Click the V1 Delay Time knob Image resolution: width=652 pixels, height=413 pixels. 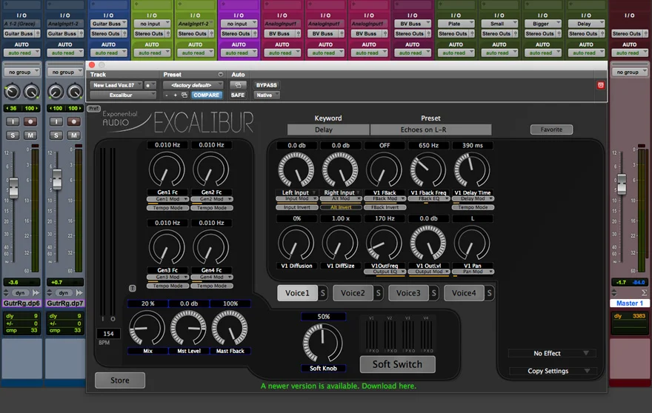pyautogui.click(x=472, y=170)
